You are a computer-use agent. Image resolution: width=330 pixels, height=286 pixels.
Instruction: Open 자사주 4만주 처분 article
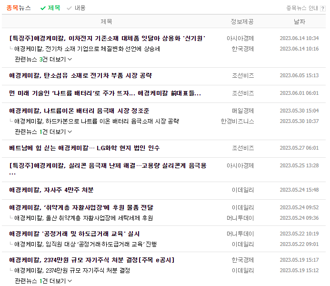pos(51,190)
